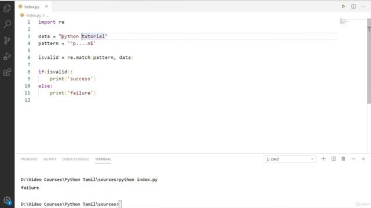Image resolution: width=371 pixels, height=208 pixels.
Task: Open the Source Control view
Action: pyautogui.click(x=7, y=40)
